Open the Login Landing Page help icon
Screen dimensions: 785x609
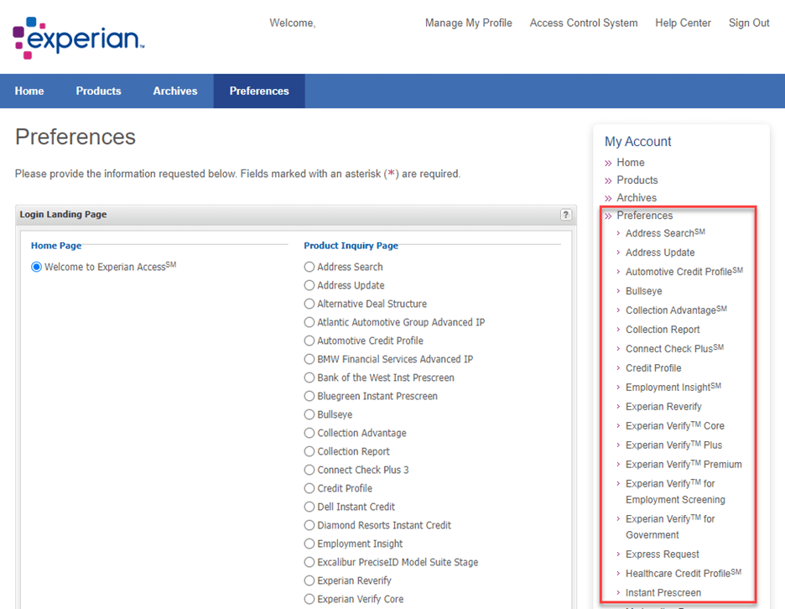point(566,215)
